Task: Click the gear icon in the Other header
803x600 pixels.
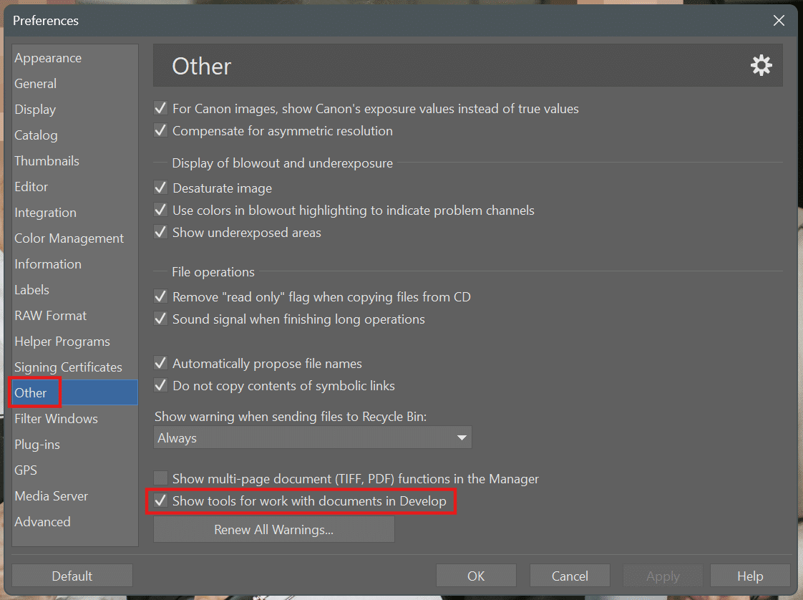Action: (761, 66)
